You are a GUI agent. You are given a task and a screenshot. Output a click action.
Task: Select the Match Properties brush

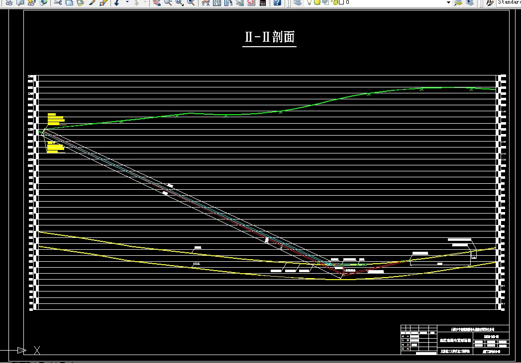[92, 2]
